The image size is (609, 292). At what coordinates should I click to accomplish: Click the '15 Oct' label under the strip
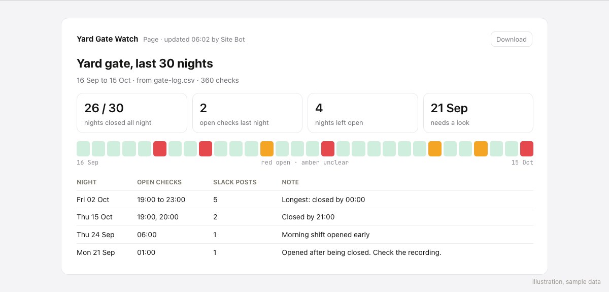point(522,163)
